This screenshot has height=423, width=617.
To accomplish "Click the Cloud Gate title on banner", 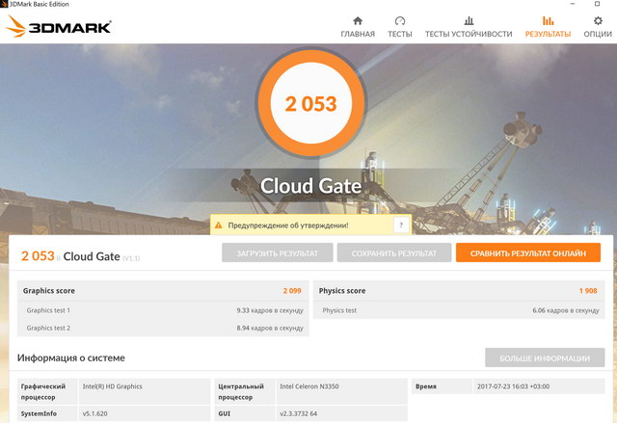I will click(310, 186).
